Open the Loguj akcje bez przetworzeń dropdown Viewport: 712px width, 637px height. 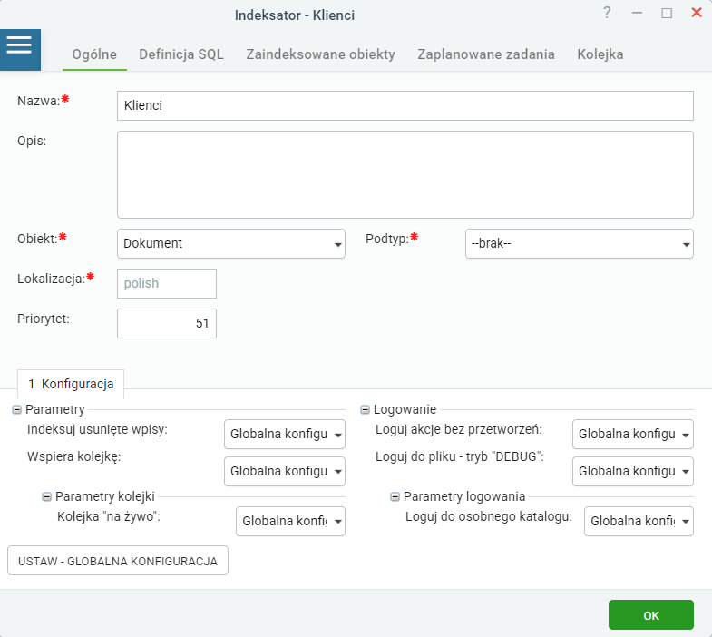tap(633, 435)
